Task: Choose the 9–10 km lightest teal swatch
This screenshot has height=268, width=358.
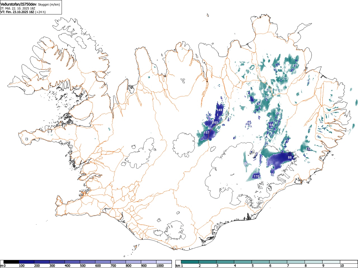Action: point(331,262)
